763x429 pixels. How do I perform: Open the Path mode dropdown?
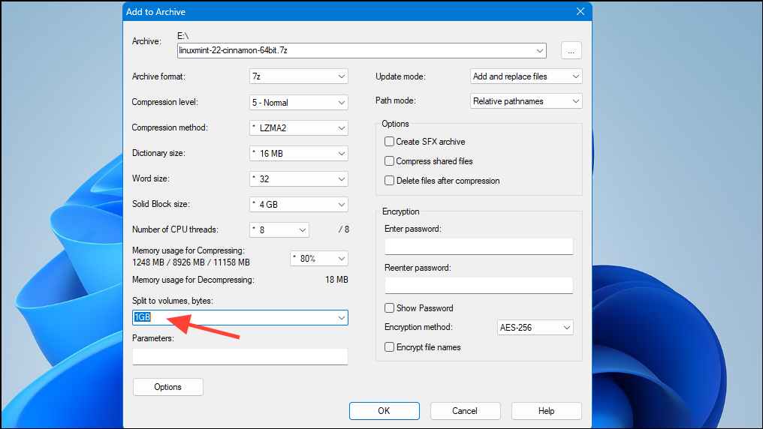pos(526,101)
